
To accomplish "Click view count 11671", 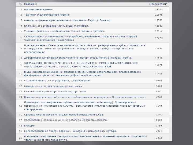I will coord(159,49).
